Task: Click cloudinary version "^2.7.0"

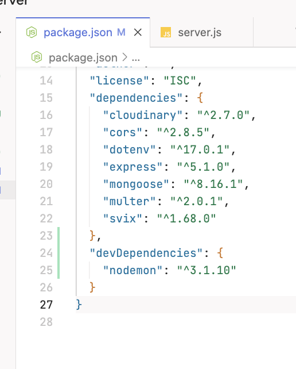Action: tap(223, 116)
